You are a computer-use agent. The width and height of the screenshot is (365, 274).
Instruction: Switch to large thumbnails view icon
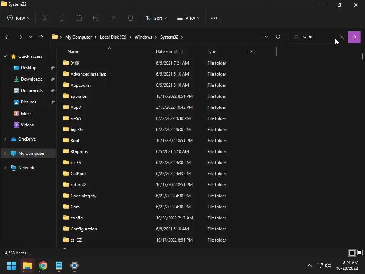click(x=360, y=253)
